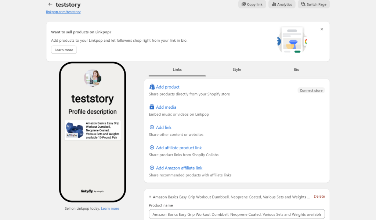Click the banner illustration of store page

point(292,40)
